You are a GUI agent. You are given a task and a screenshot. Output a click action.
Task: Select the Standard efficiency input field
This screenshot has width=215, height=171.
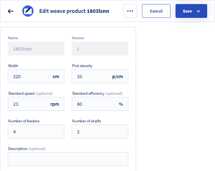100,104
